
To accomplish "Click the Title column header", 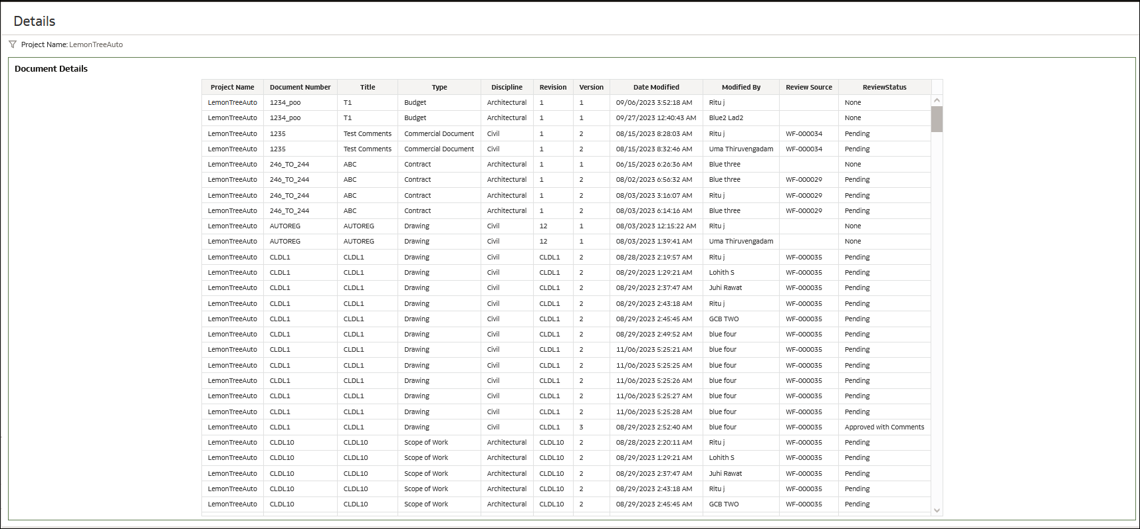I will point(368,87).
